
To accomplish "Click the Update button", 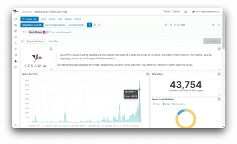I will click(212, 41).
